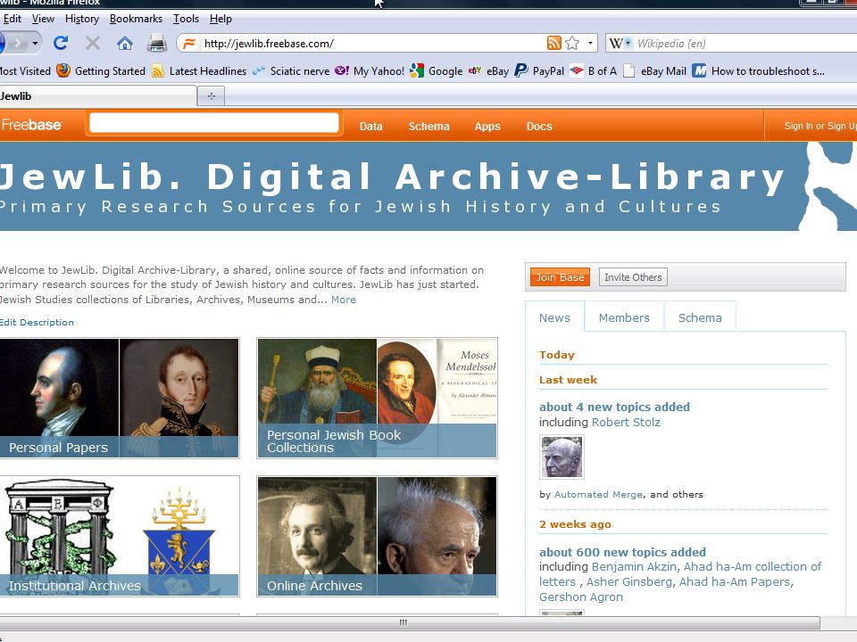The image size is (857, 642).
Task: Open the PayPal bookmark
Action: [539, 71]
